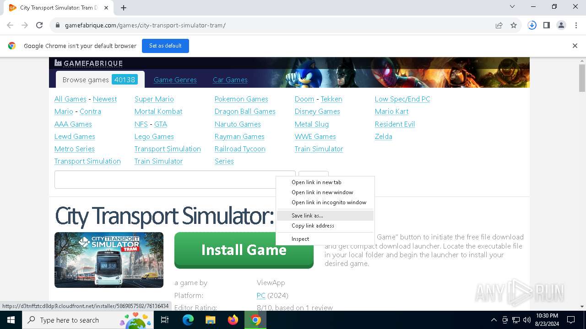586x329 pixels.
Task: Open Chrome's three-dot menu
Action: [576, 26]
